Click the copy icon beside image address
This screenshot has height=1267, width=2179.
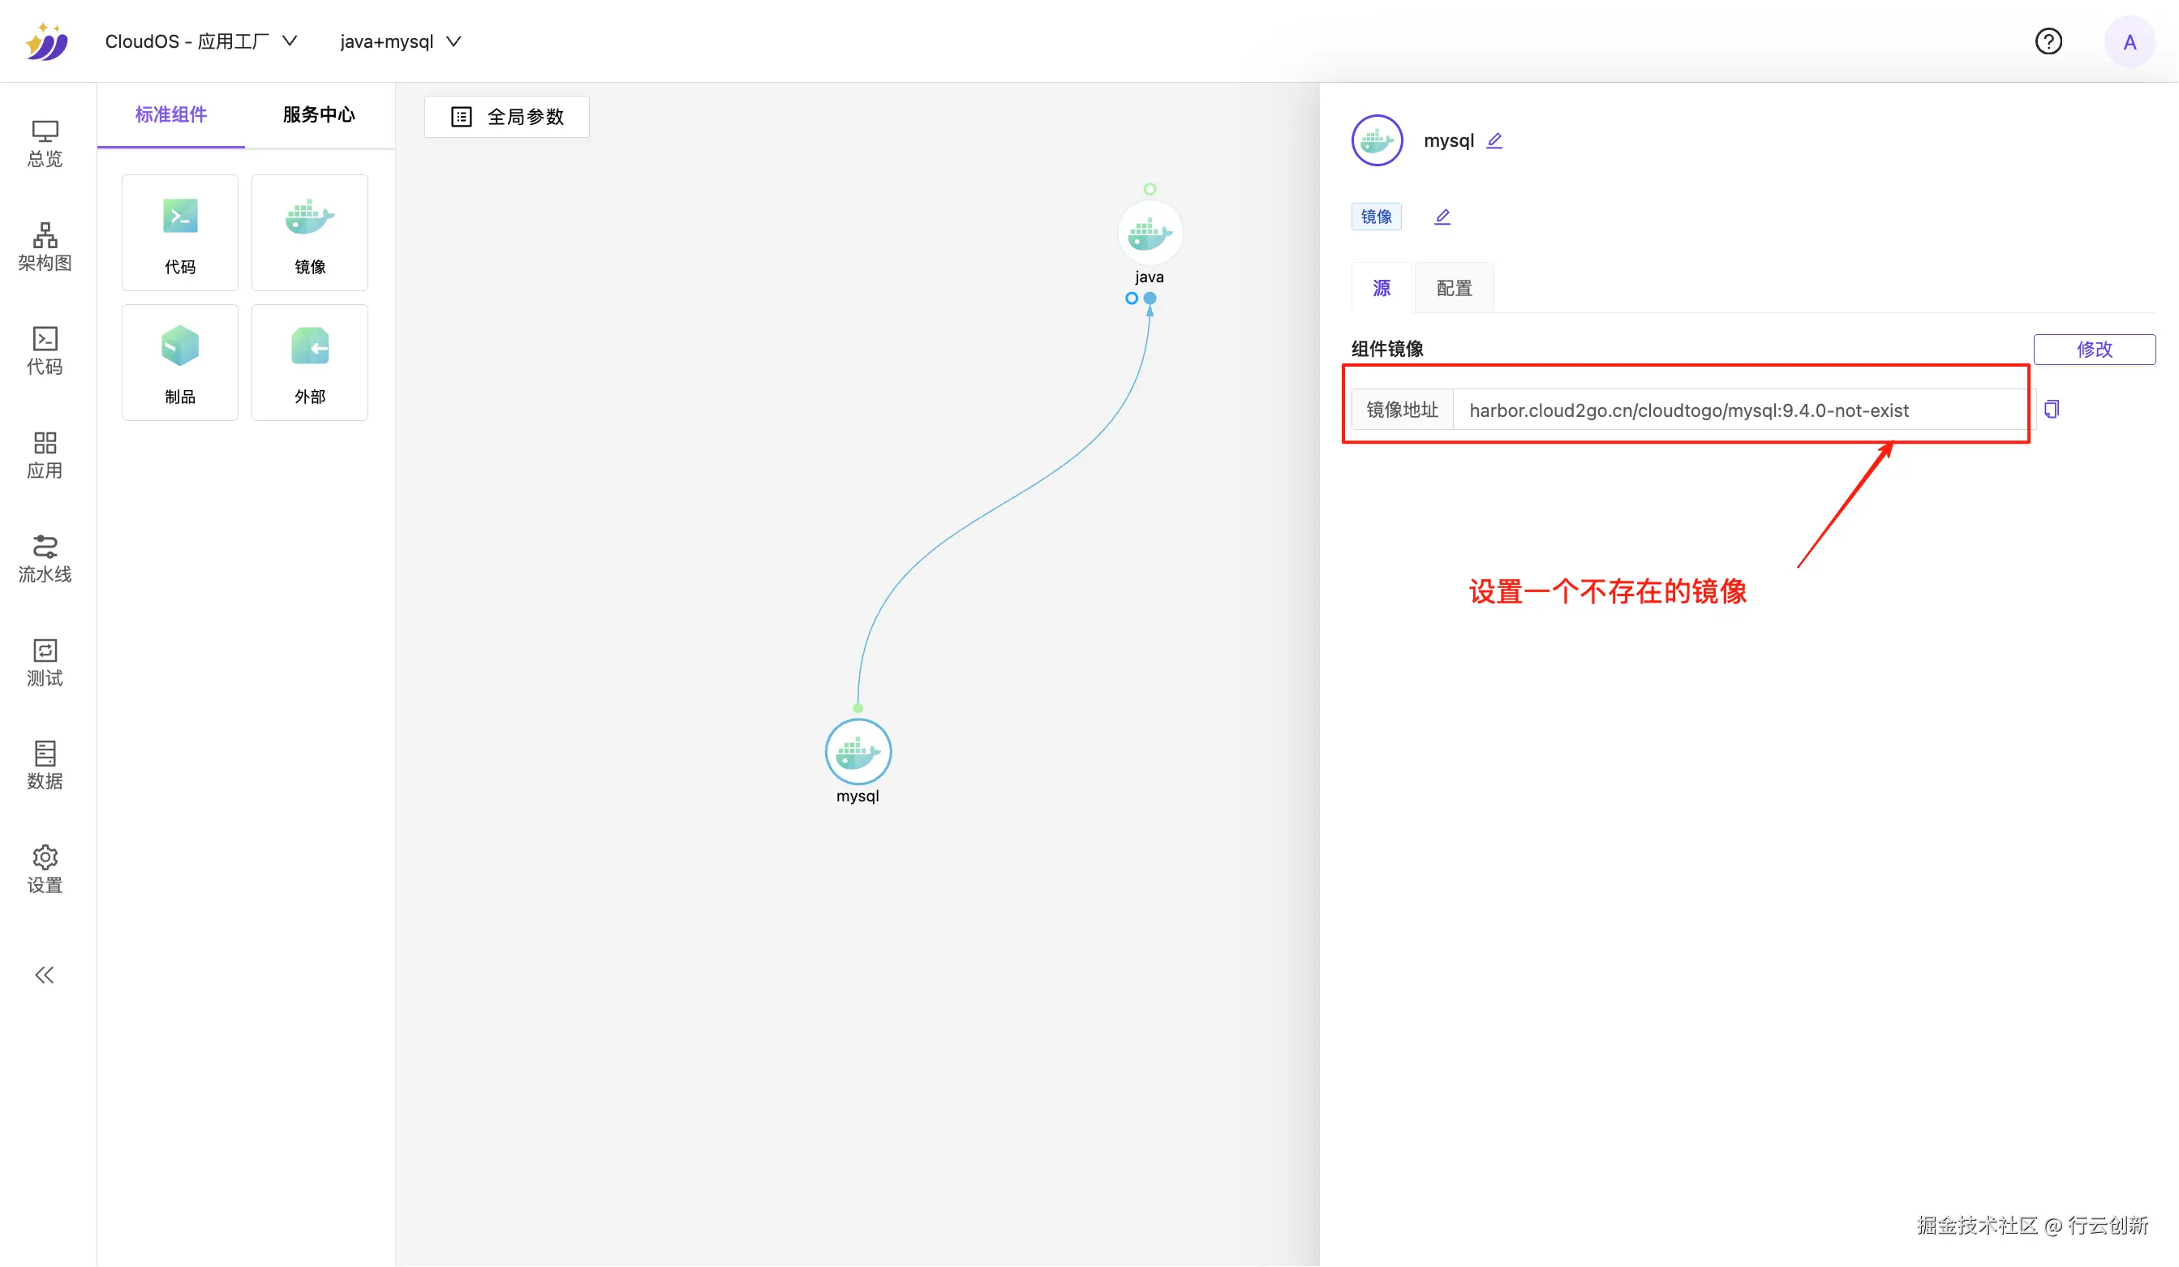click(2052, 410)
